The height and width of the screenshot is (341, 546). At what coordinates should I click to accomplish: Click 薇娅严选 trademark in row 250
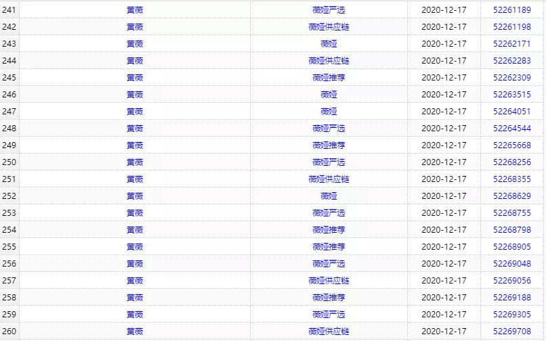pos(329,162)
